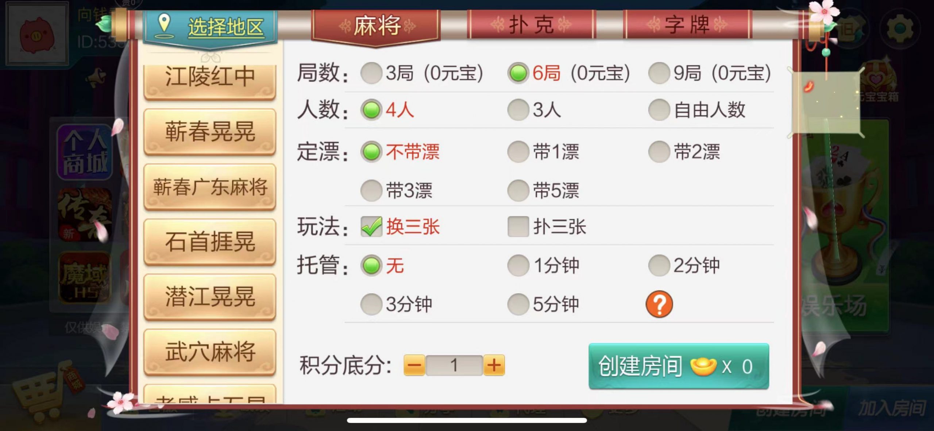Decrease base score with minus button
Viewport: 934px width, 431px height.
point(414,365)
